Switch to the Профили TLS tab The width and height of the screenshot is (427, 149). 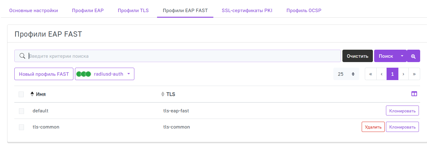(133, 11)
